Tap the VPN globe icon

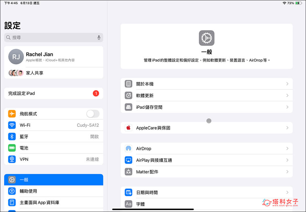12,159
